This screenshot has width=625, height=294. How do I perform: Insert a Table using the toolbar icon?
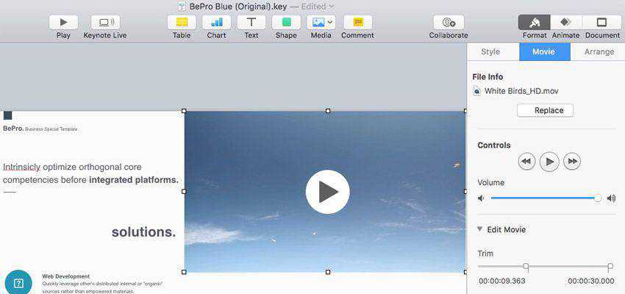[x=182, y=23]
